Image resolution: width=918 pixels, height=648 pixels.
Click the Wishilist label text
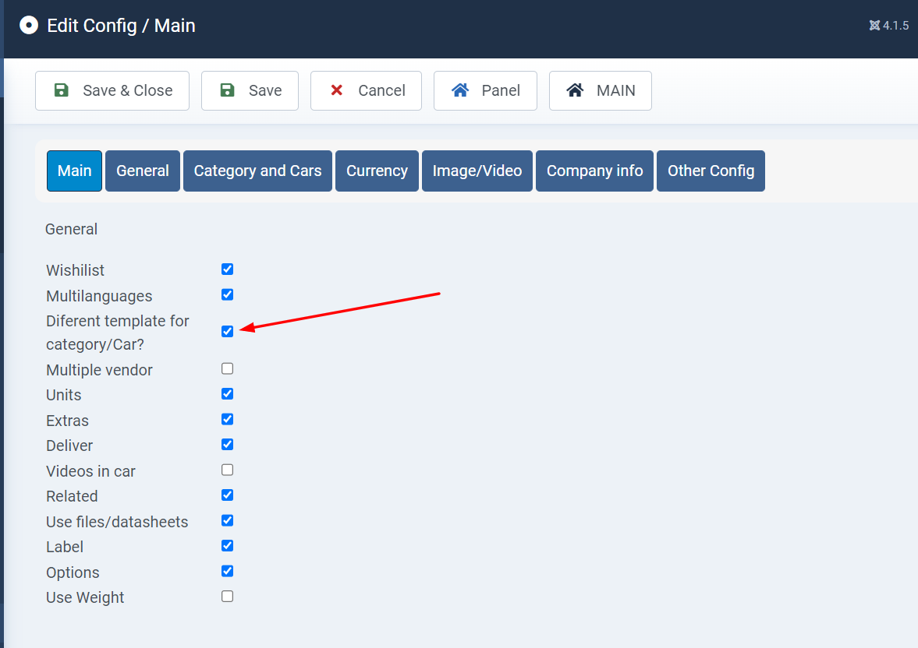[75, 270]
